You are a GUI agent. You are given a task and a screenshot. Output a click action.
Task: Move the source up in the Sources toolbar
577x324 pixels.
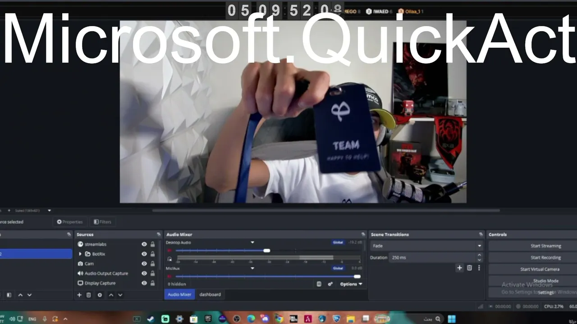click(111, 295)
